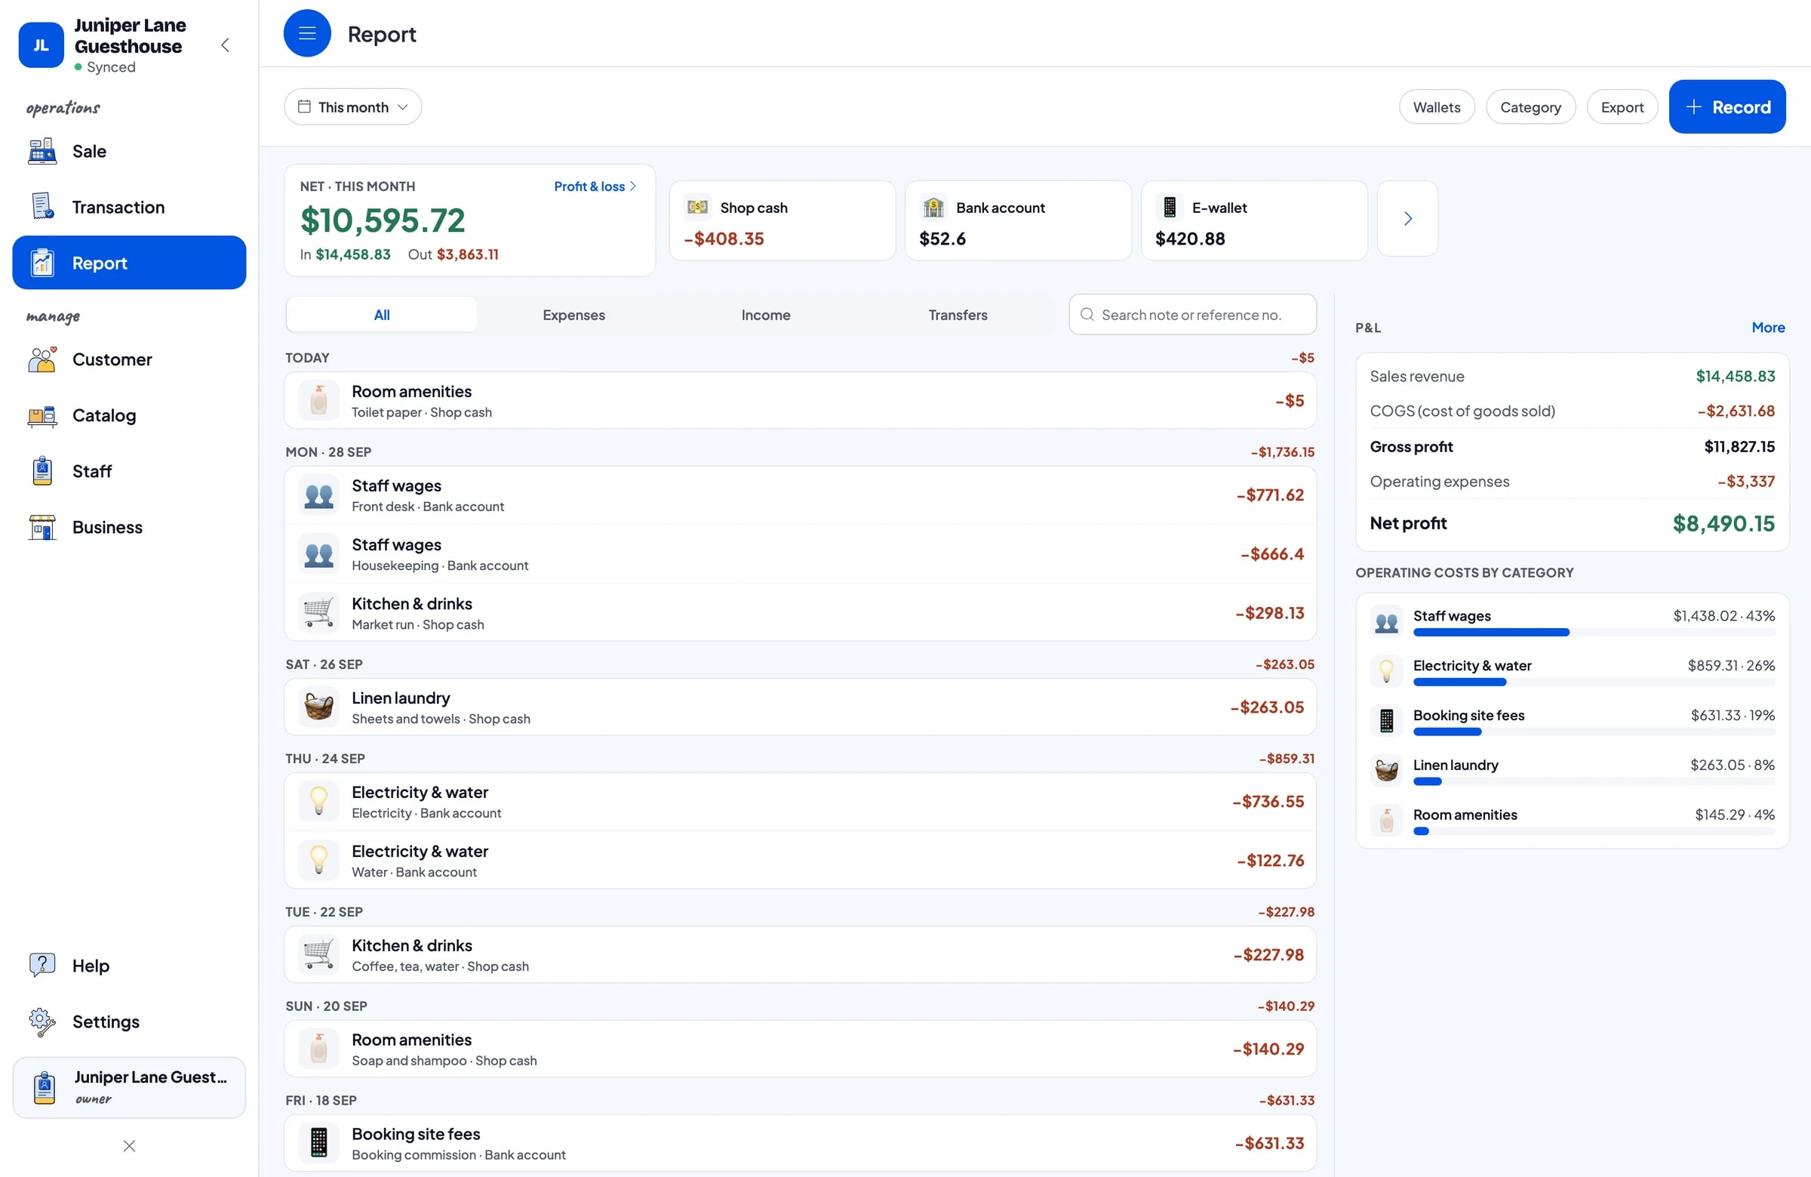Open the Kitchen & drinks Market run transaction

[x=800, y=613]
